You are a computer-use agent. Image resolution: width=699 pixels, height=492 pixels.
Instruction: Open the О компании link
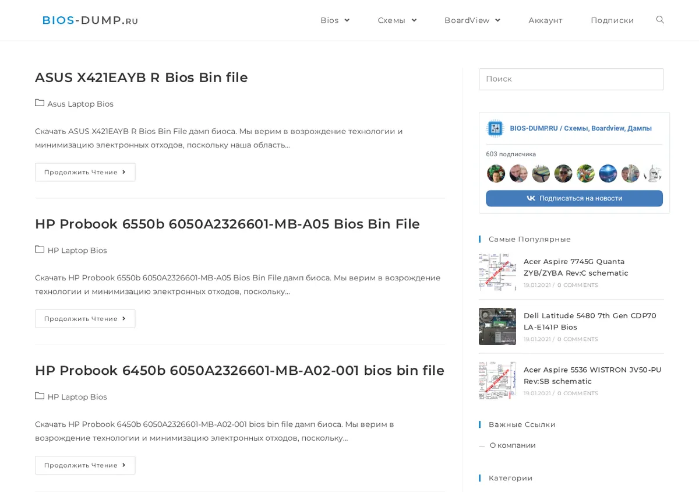513,445
